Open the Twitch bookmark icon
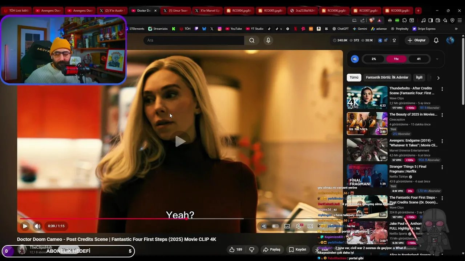This screenshot has height=261, width=465. pyautogui.click(x=197, y=29)
